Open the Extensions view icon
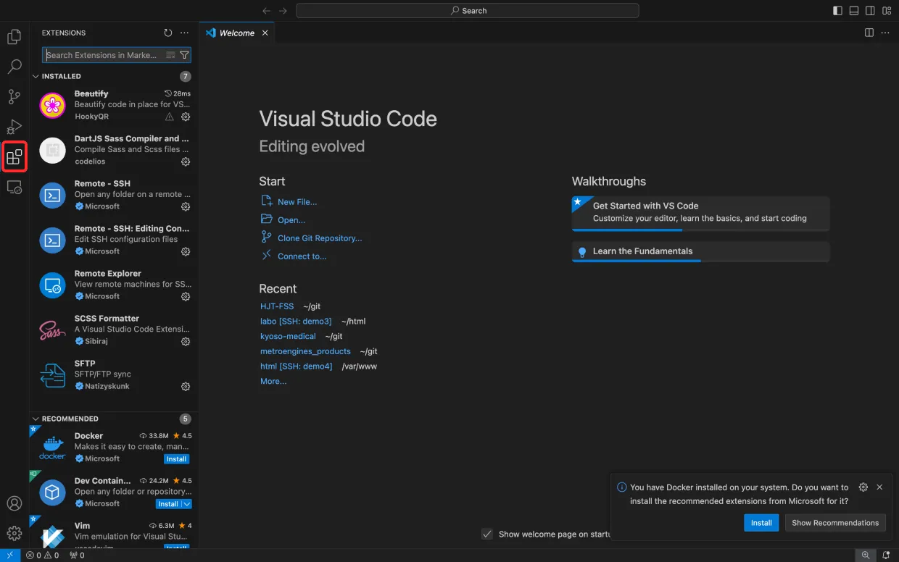The height and width of the screenshot is (562, 899). click(14, 156)
